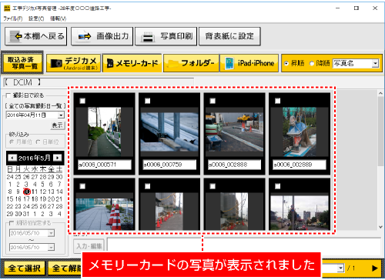
Task: Open the end date 2016/05/10 dropdown
Action: (51, 247)
